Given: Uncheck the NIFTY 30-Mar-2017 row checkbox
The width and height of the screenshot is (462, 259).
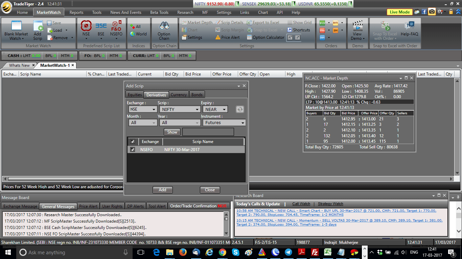Looking at the screenshot, I should pos(133,150).
